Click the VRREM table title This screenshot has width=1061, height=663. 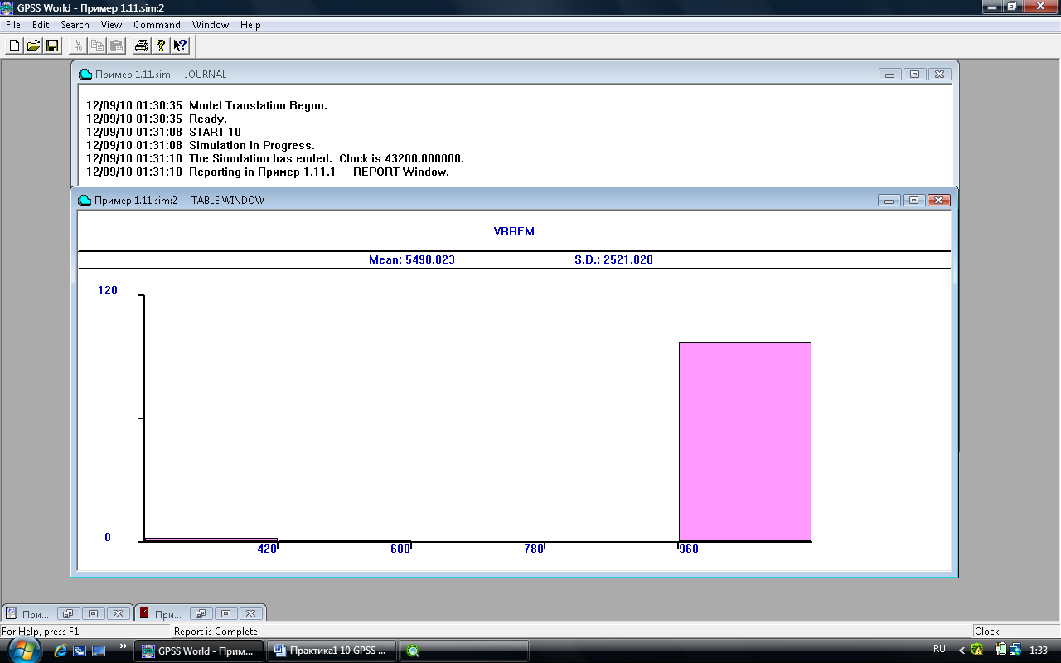[x=514, y=231]
